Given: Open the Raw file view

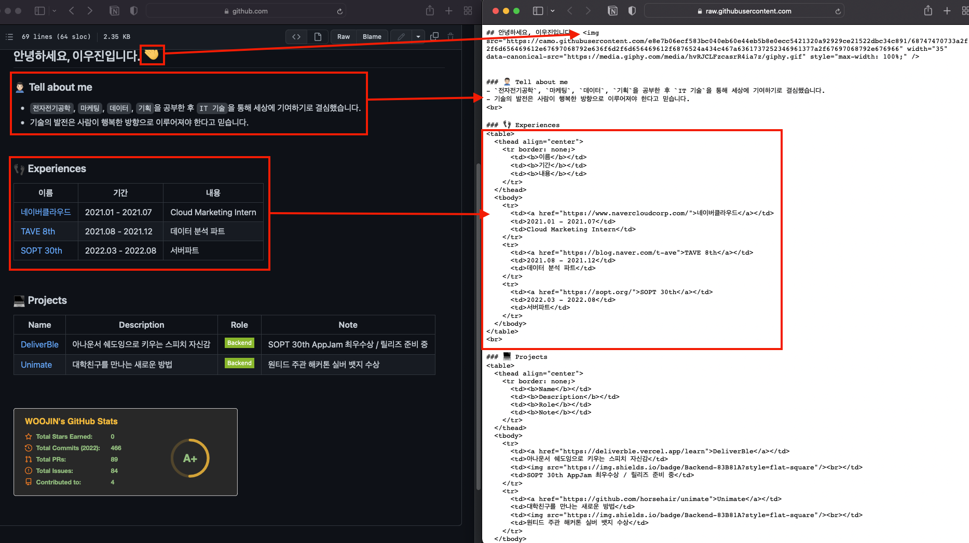Looking at the screenshot, I should pyautogui.click(x=344, y=36).
